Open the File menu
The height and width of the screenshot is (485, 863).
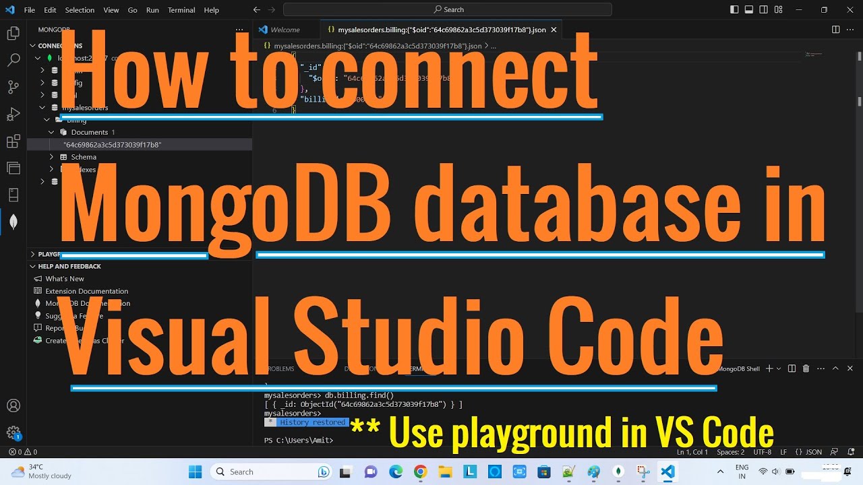30,10
